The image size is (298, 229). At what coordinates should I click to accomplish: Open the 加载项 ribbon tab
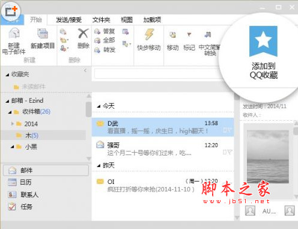(152, 20)
